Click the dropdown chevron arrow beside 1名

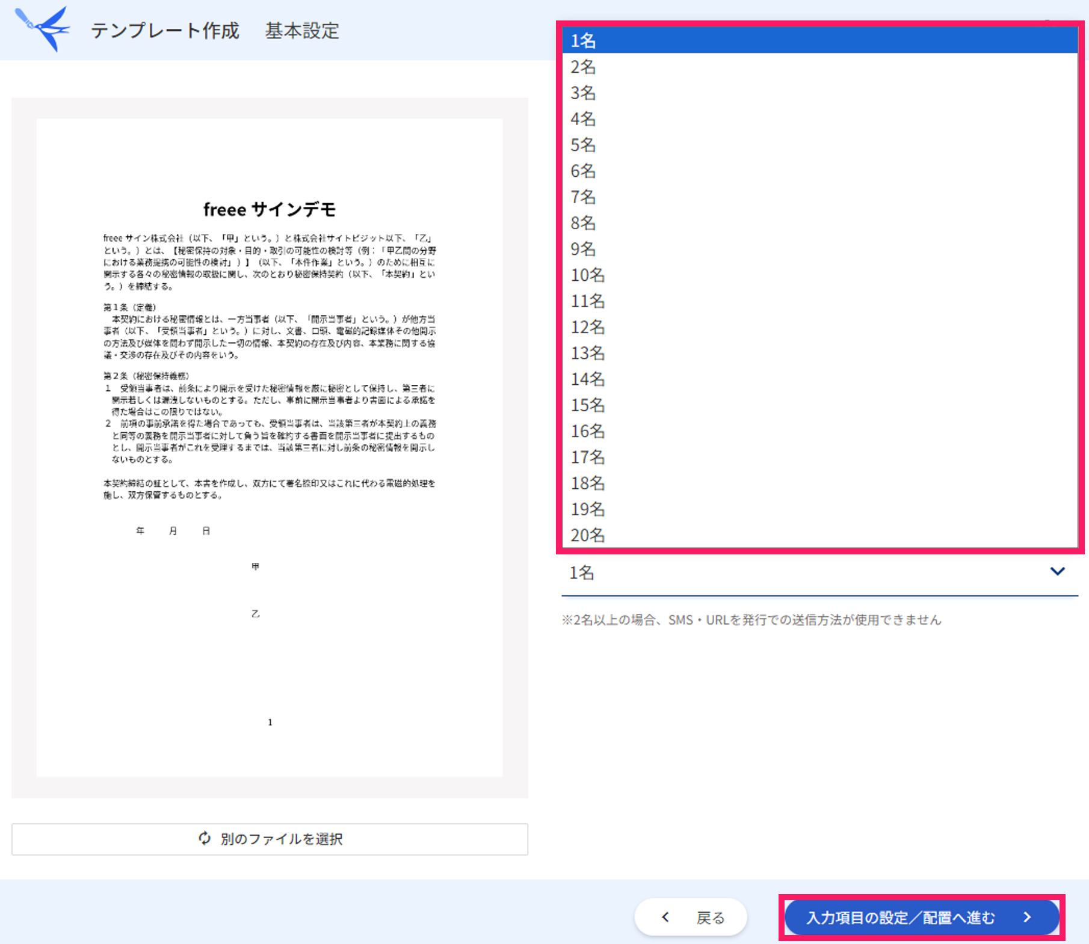click(x=1057, y=571)
